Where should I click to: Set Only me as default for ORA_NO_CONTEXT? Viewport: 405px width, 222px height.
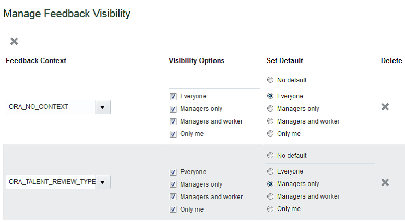click(x=270, y=134)
